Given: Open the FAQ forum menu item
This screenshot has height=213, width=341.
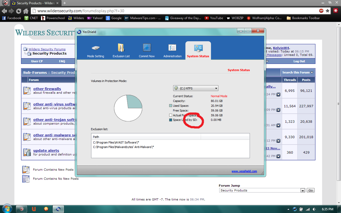Looking at the screenshot, I should (x=62, y=61).
